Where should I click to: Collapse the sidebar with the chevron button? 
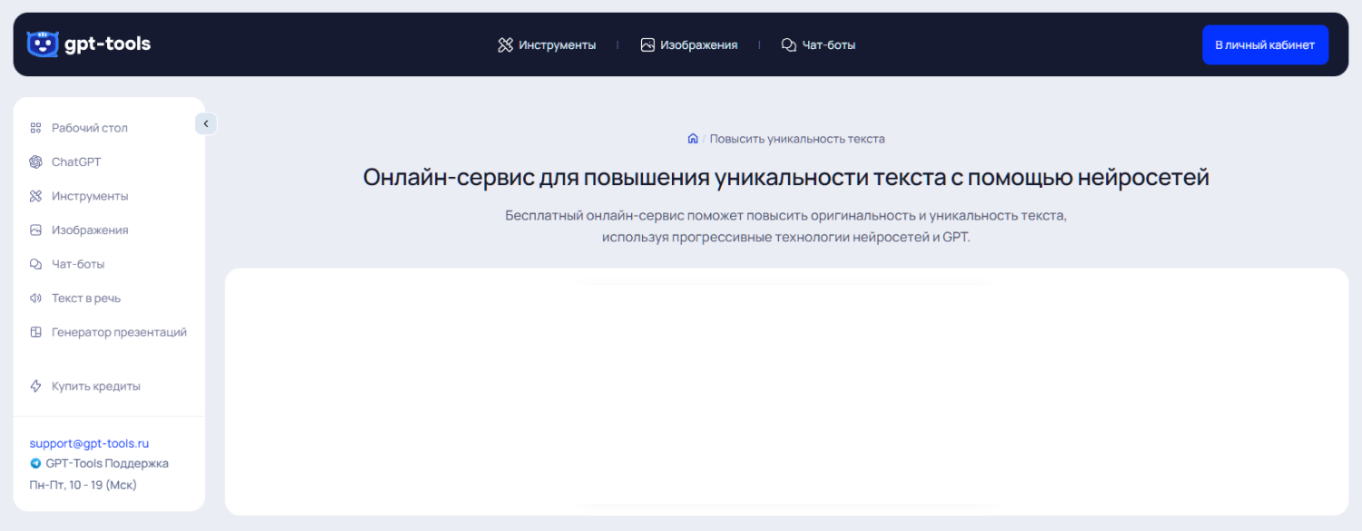coord(205,123)
